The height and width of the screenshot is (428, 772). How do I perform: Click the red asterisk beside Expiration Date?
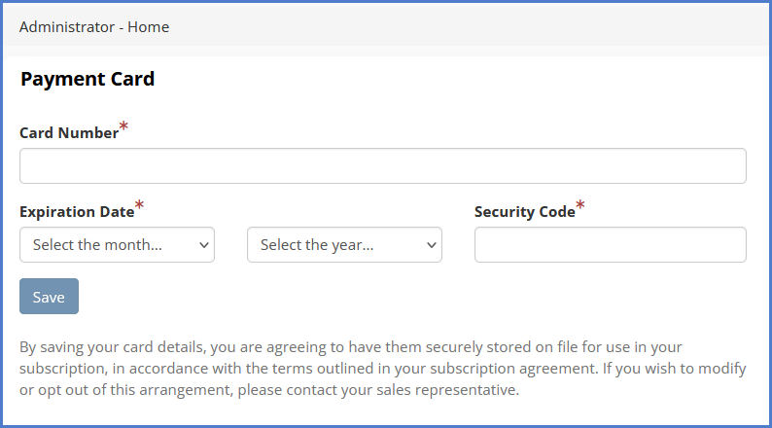pyautogui.click(x=139, y=205)
